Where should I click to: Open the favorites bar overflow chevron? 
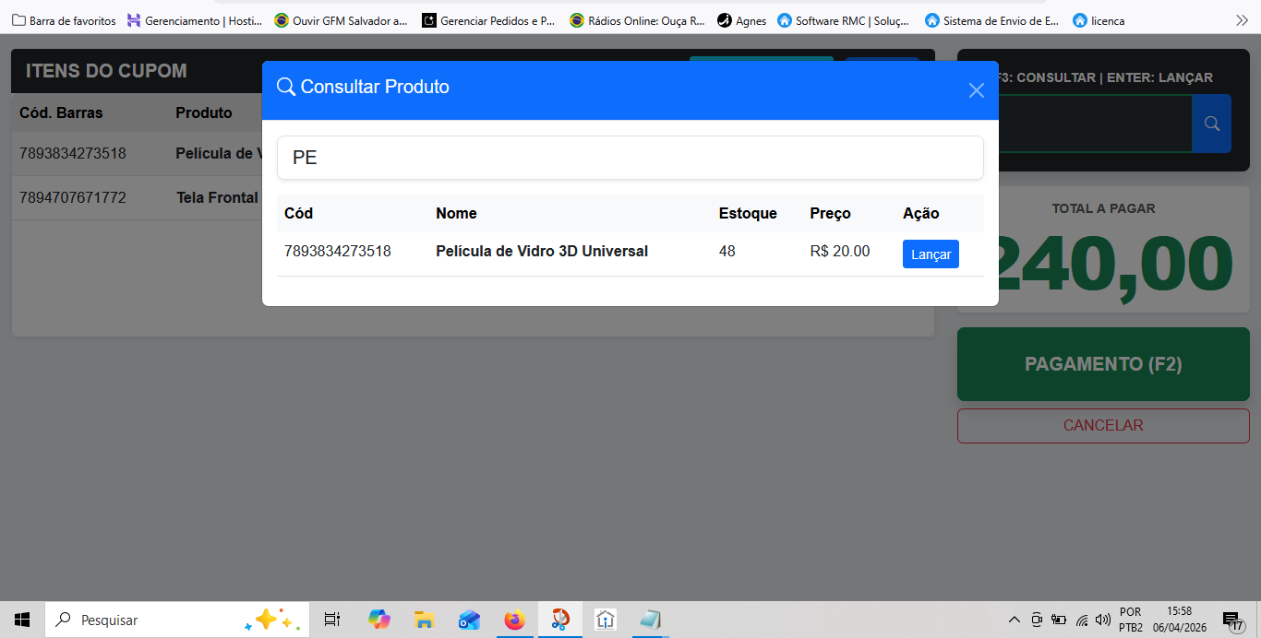coord(1243,18)
